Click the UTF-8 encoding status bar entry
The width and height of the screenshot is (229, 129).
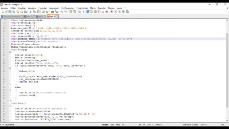point(204,125)
